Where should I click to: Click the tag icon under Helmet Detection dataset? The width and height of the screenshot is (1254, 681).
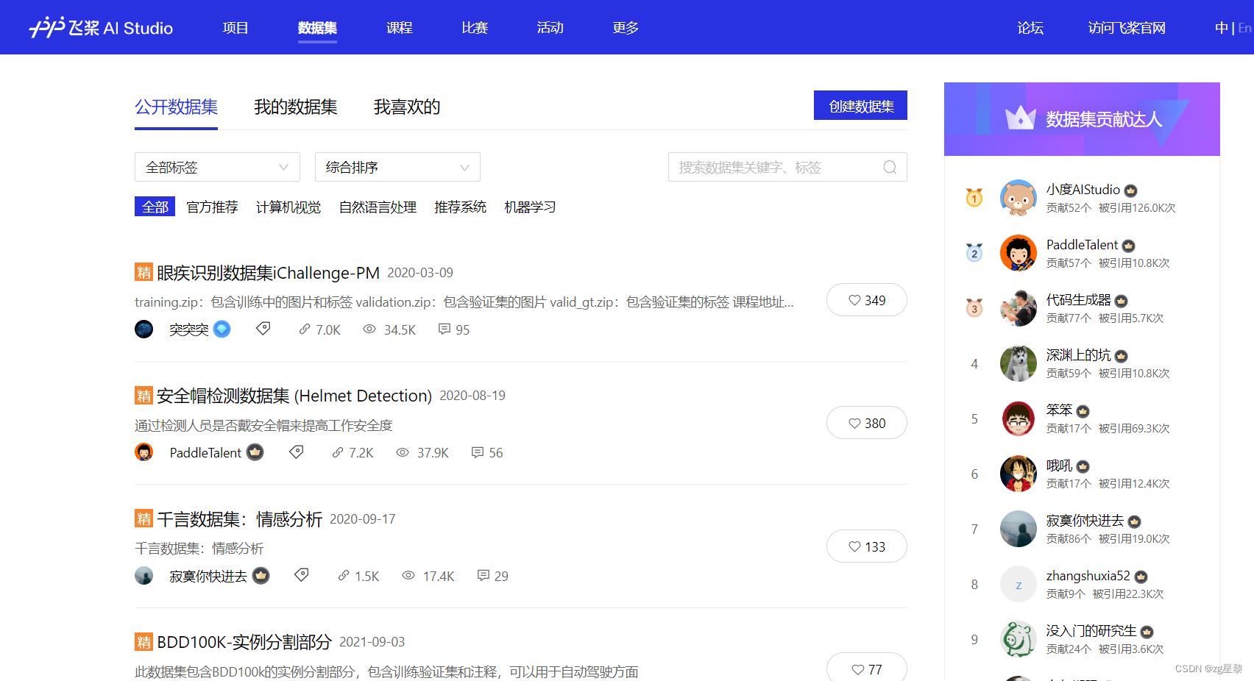coord(296,452)
